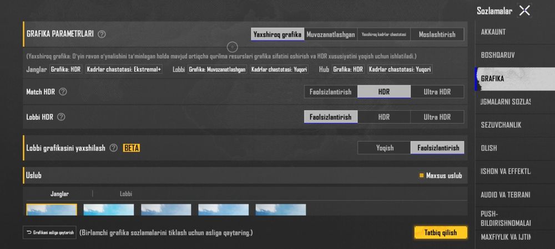This screenshot has width=555, height=249.
Task: Select Yaxshiroq kadrlar chastotasi preset
Action: click(384, 34)
